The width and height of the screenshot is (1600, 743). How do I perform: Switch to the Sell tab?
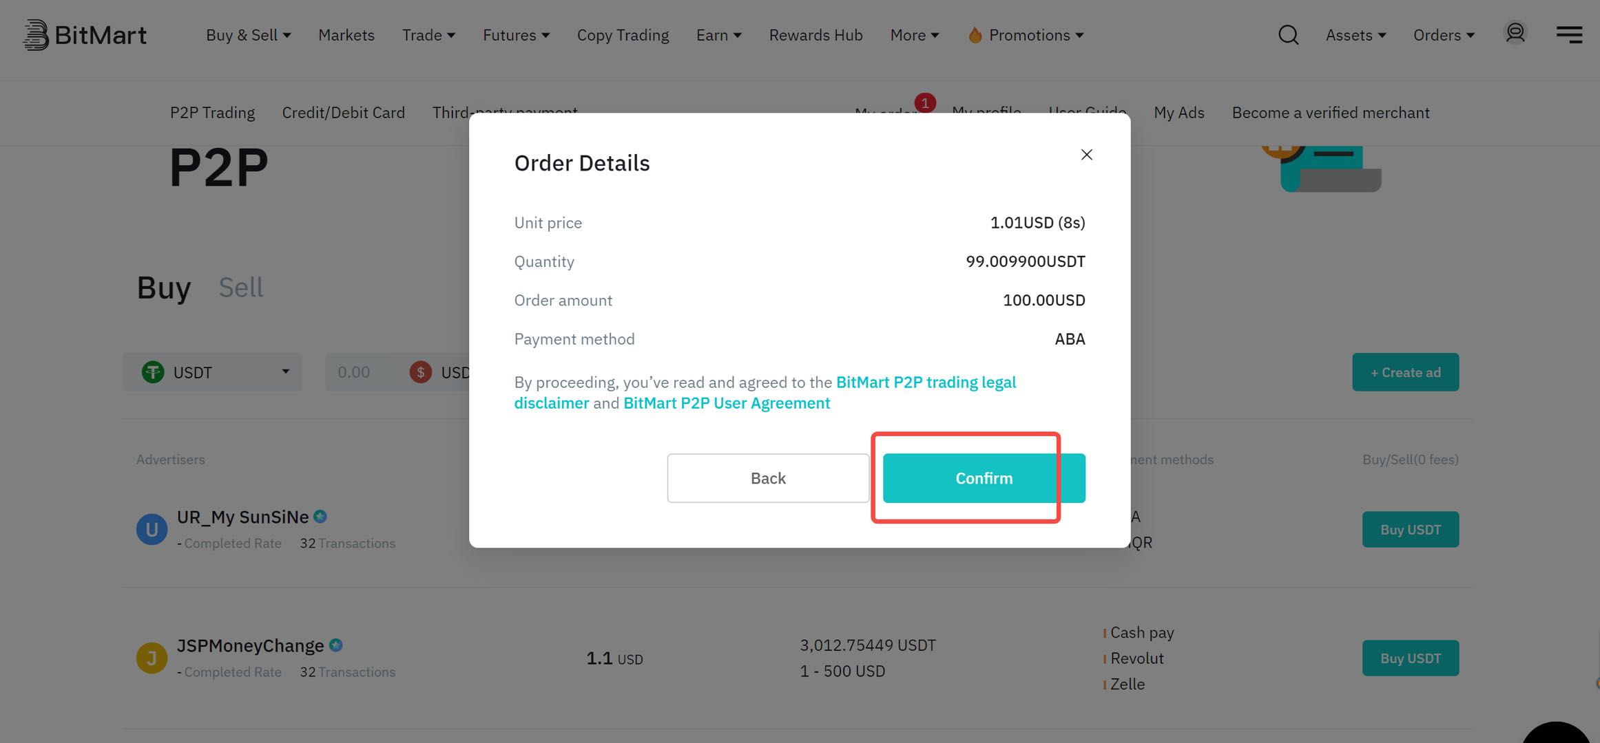[240, 288]
